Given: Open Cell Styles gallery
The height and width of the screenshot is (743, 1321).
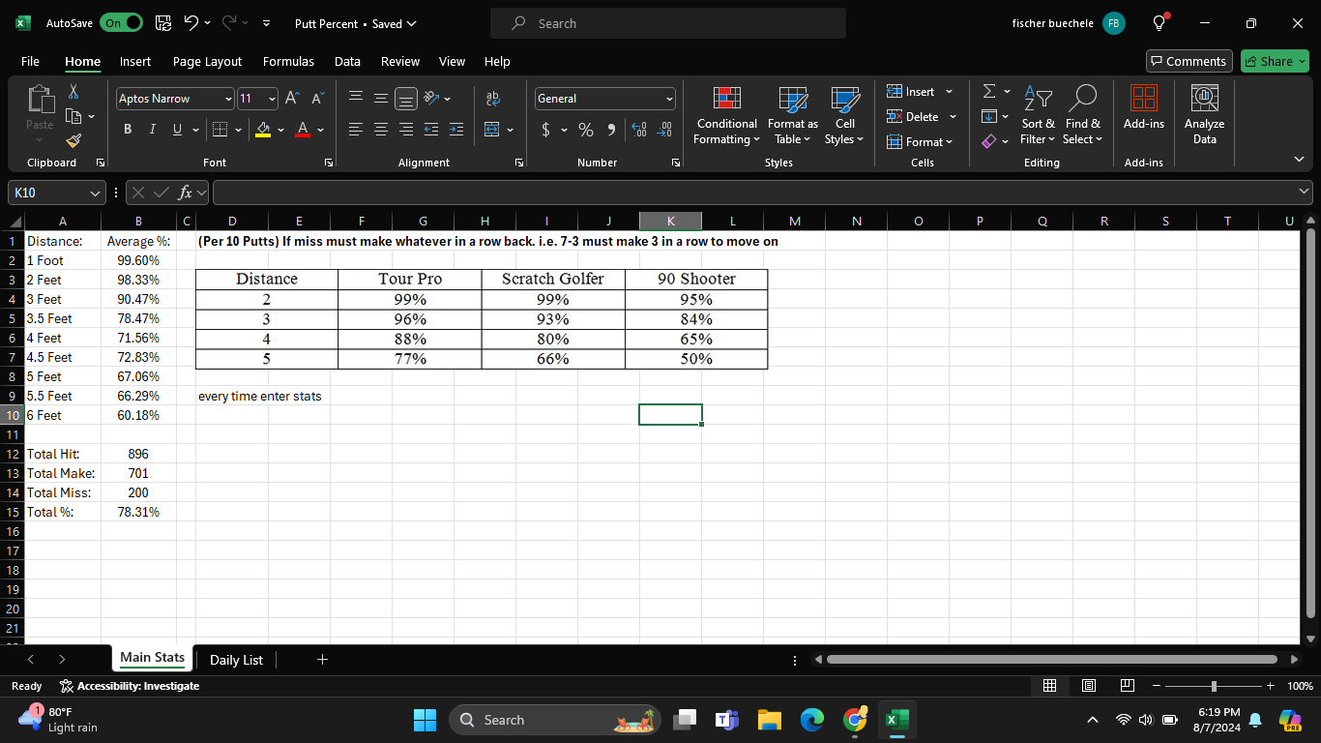Looking at the screenshot, I should coord(845,116).
